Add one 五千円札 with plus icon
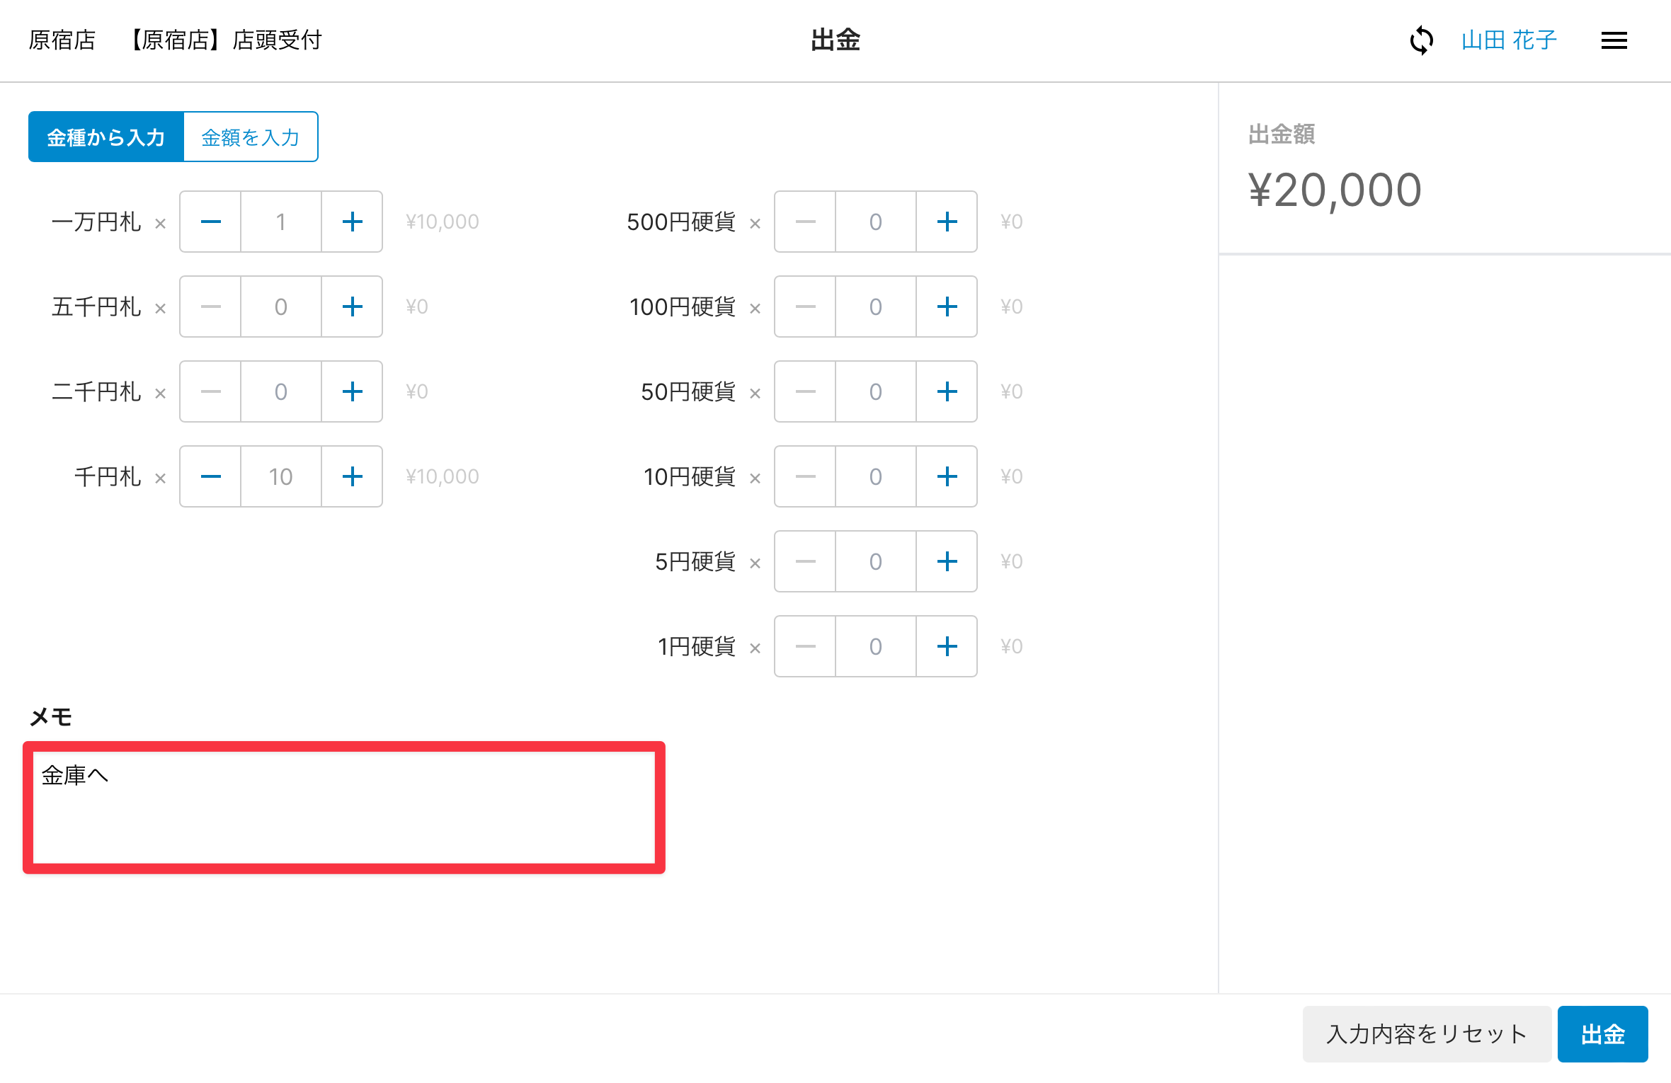The width and height of the screenshot is (1671, 1083). 352,306
